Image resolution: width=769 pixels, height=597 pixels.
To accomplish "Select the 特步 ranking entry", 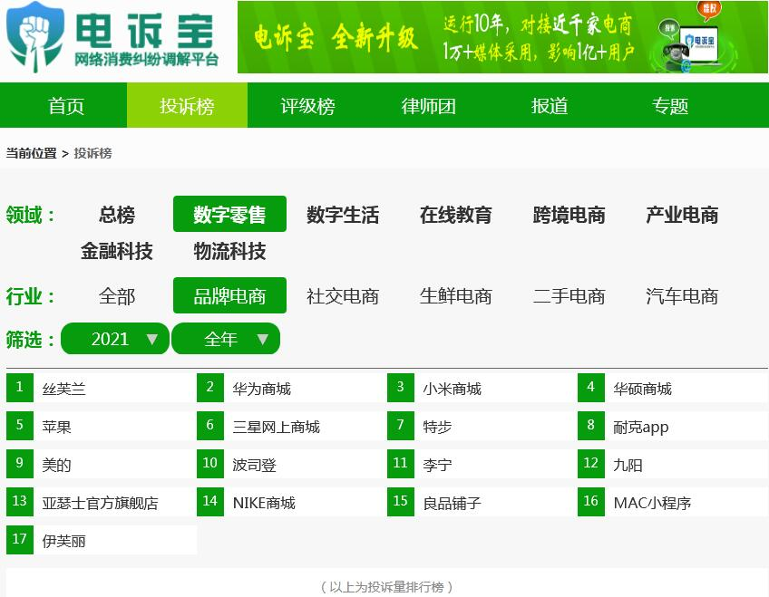I will click(x=482, y=426).
